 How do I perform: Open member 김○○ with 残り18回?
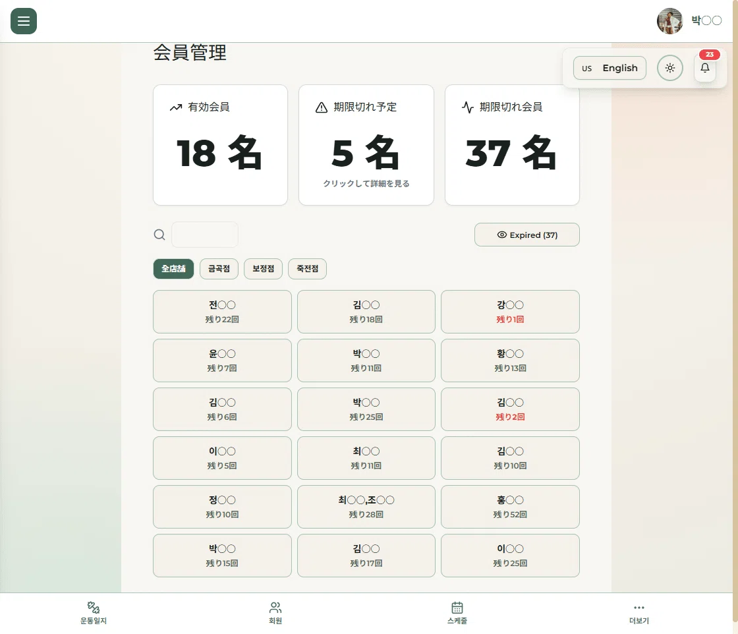tap(366, 312)
